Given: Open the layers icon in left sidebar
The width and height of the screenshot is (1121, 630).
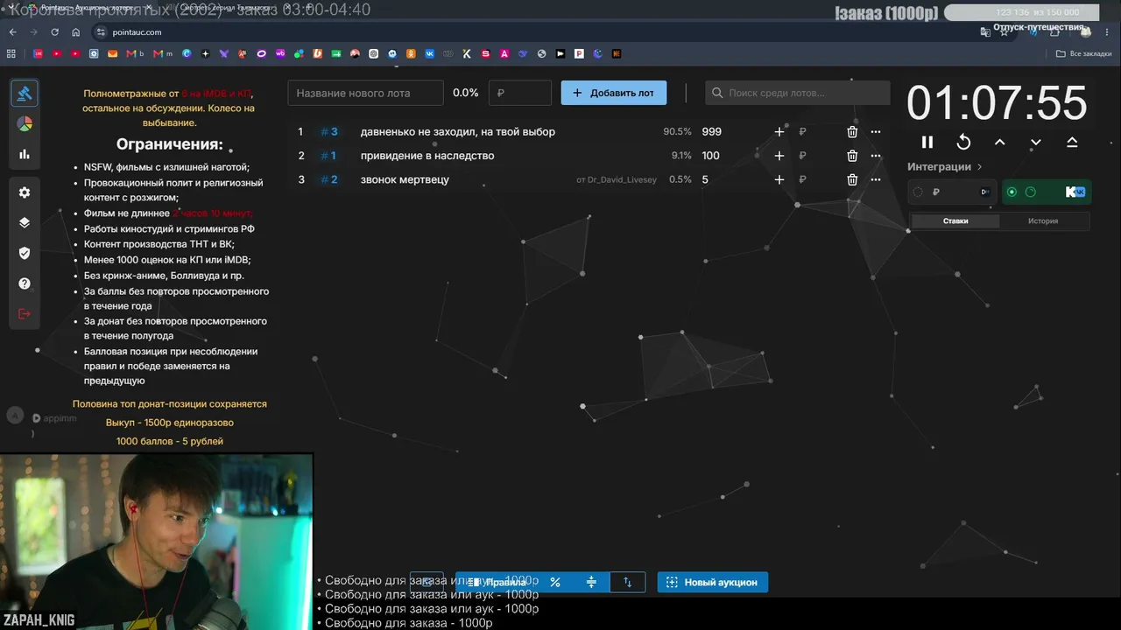Looking at the screenshot, I should point(25,222).
